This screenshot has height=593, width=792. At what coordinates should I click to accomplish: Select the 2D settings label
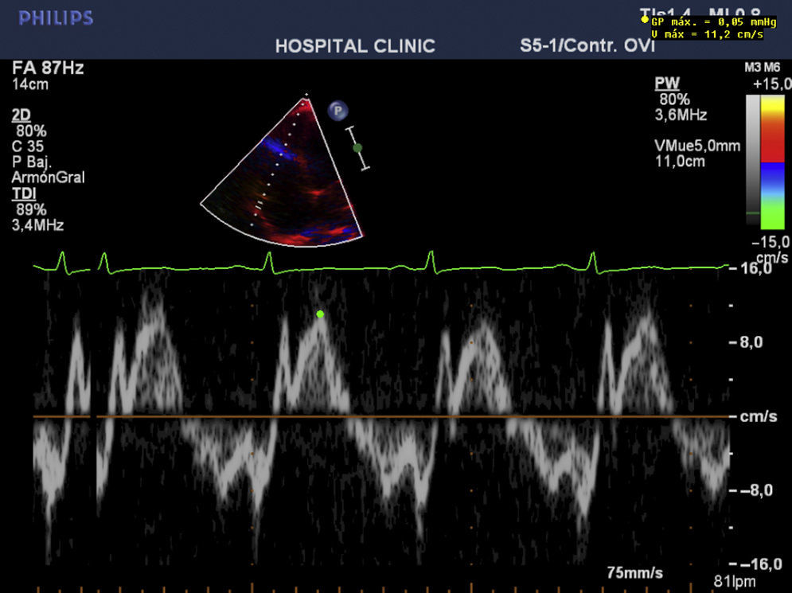pyautogui.click(x=21, y=115)
